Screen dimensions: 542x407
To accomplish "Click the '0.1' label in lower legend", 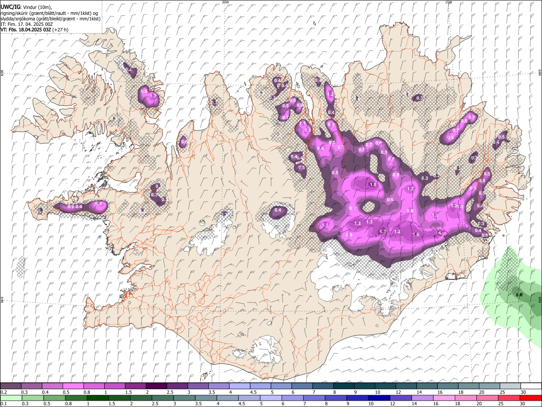I will [x=3, y=404].
